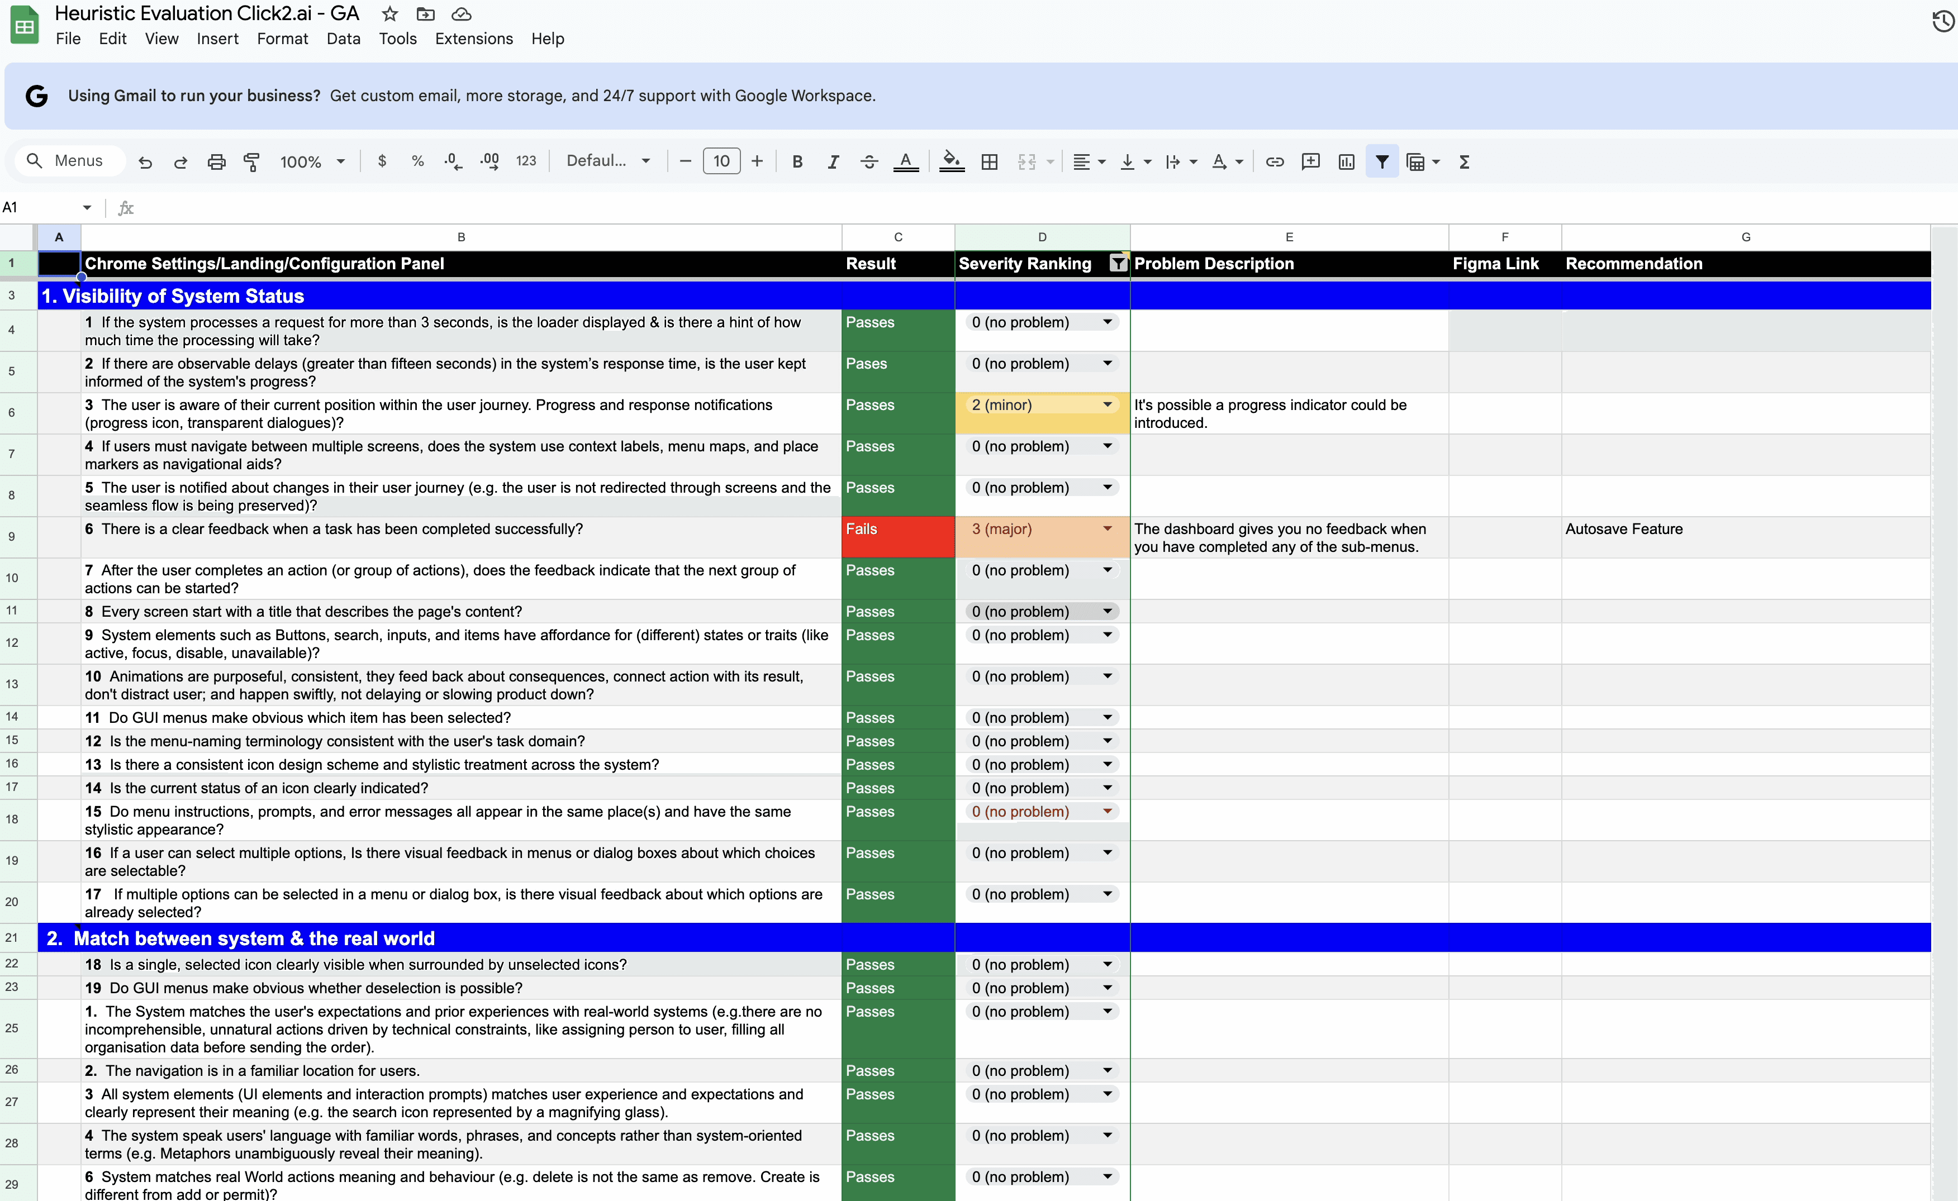Open the fill color picker
The width and height of the screenshot is (1958, 1201).
pos(951,162)
